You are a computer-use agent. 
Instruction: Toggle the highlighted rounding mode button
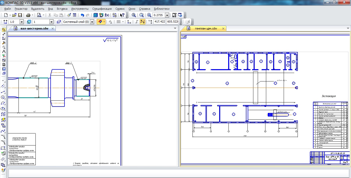click(x=142, y=22)
